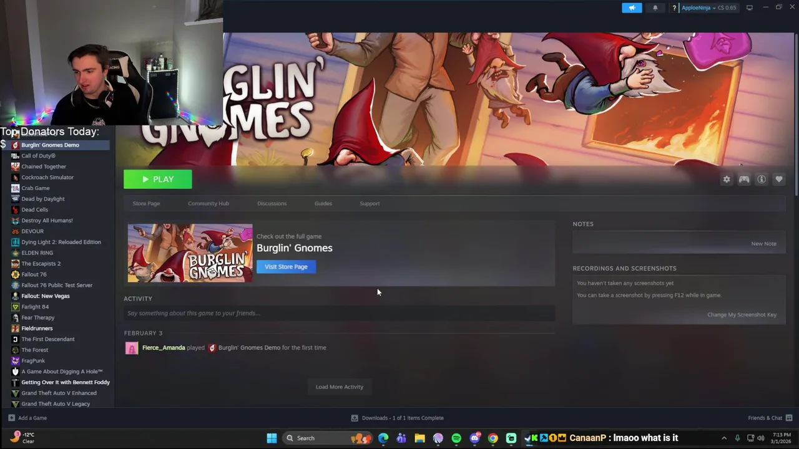Screen dimensions: 799x449
Task: Open the Store Page tab
Action: (x=146, y=203)
